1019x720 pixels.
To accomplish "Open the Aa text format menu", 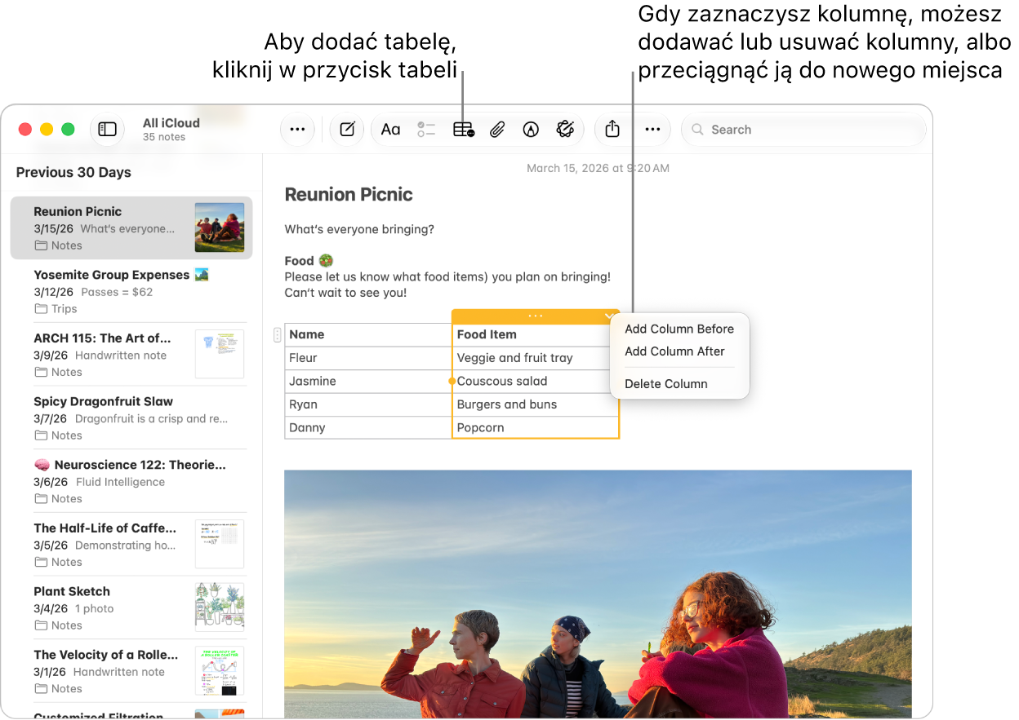I will tap(391, 129).
